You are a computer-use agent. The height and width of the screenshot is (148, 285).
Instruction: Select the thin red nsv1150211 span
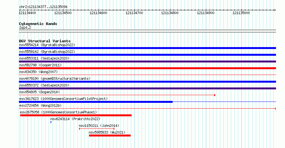click(x=97, y=129)
